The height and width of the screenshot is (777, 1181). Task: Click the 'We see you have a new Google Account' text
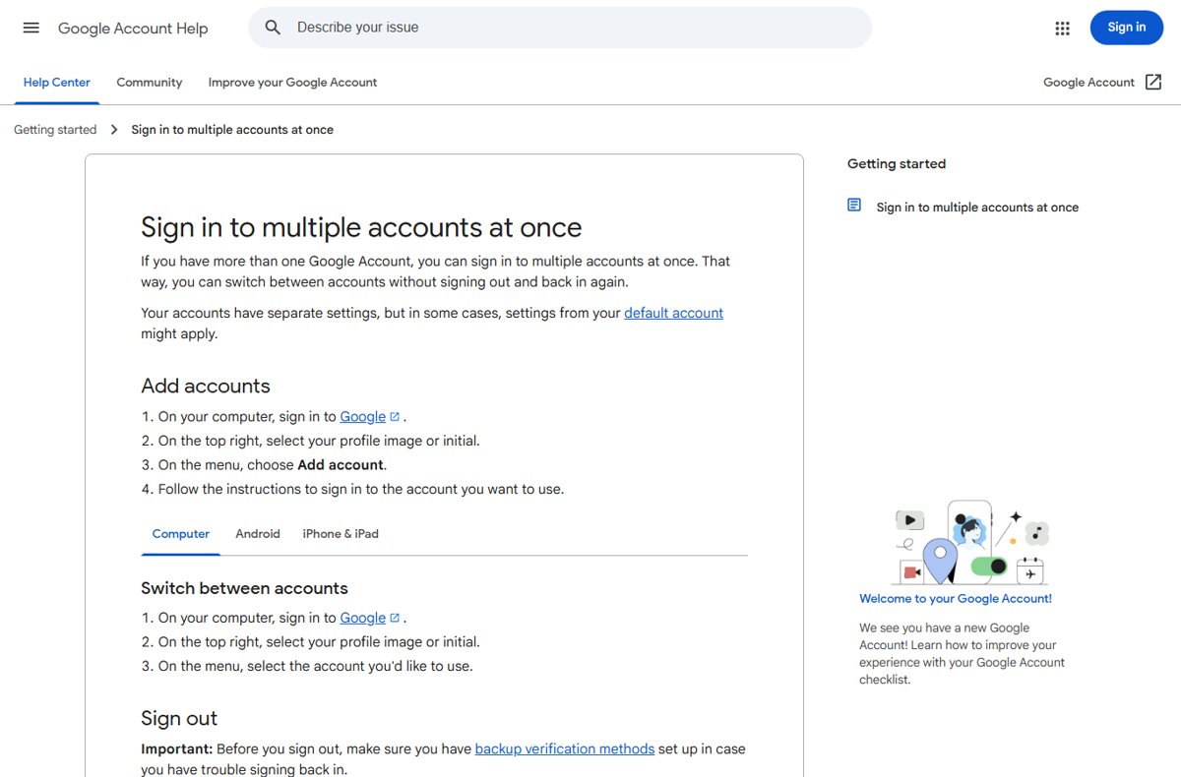point(963,654)
